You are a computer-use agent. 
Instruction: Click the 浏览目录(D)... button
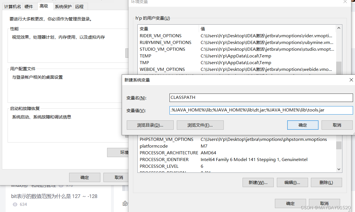[x=150, y=125]
